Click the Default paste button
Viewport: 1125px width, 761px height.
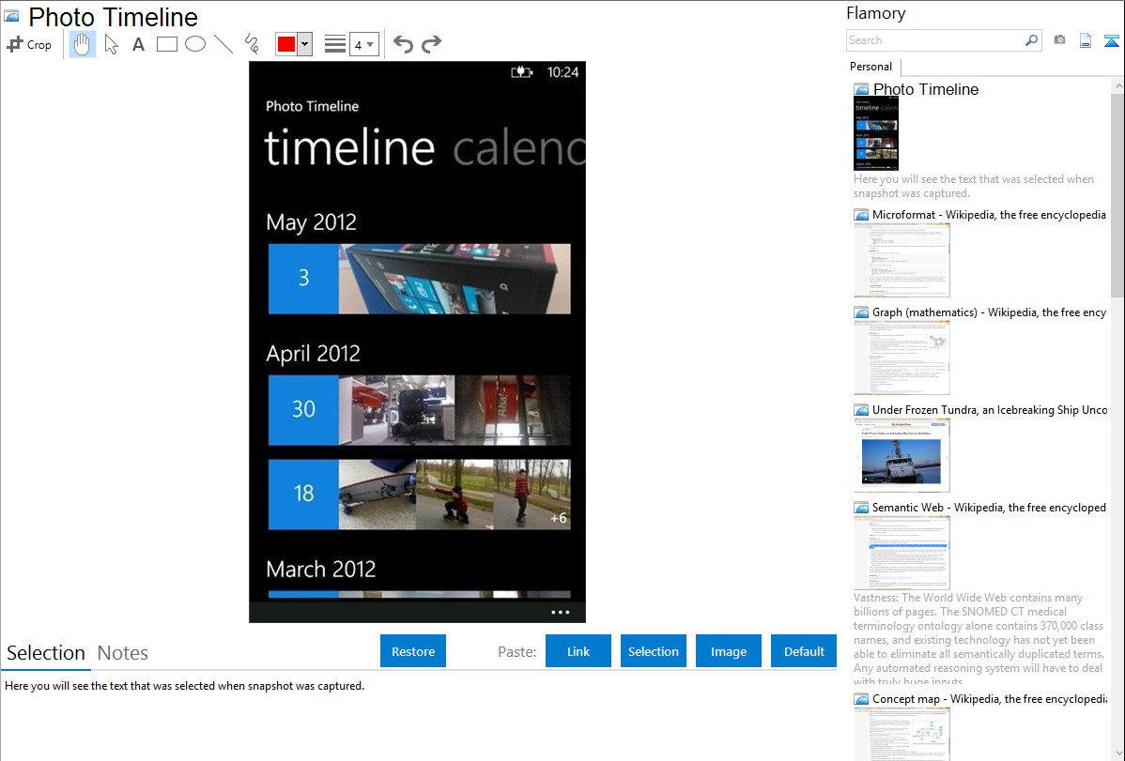(804, 651)
